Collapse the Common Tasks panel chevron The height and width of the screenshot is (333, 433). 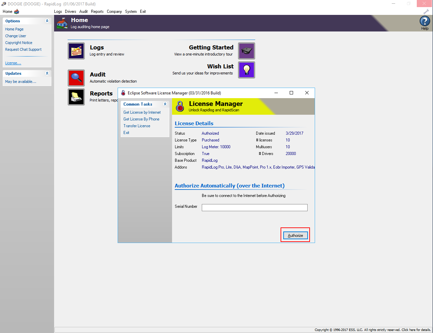[x=165, y=104]
